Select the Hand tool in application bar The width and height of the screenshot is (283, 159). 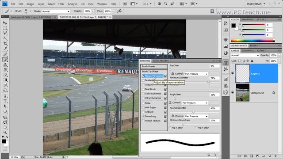(159, 4)
